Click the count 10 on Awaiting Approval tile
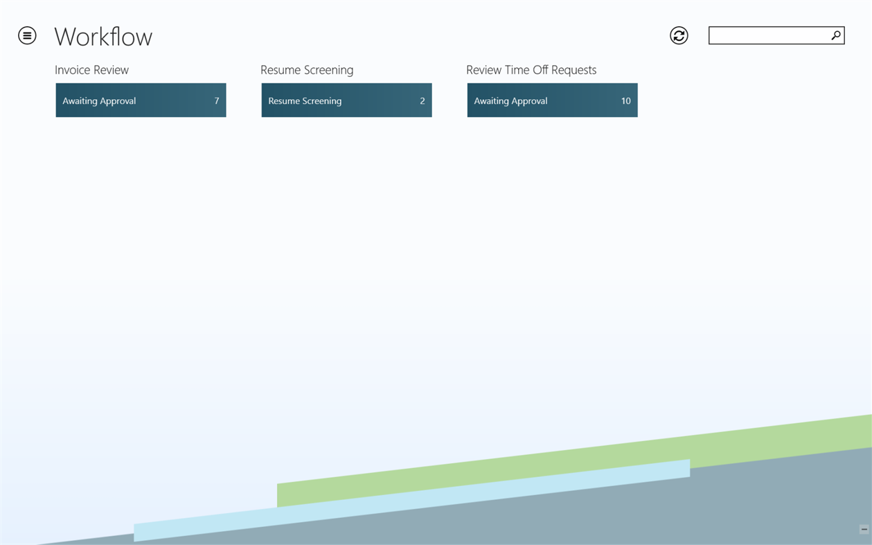Image resolution: width=872 pixels, height=545 pixels. 625,100
